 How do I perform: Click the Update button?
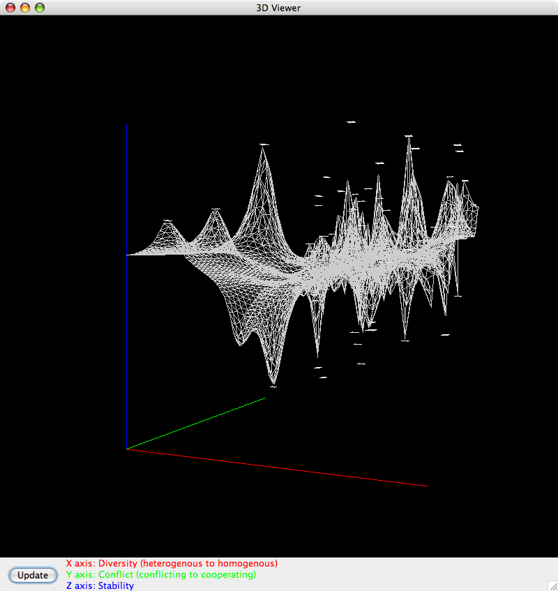33,576
